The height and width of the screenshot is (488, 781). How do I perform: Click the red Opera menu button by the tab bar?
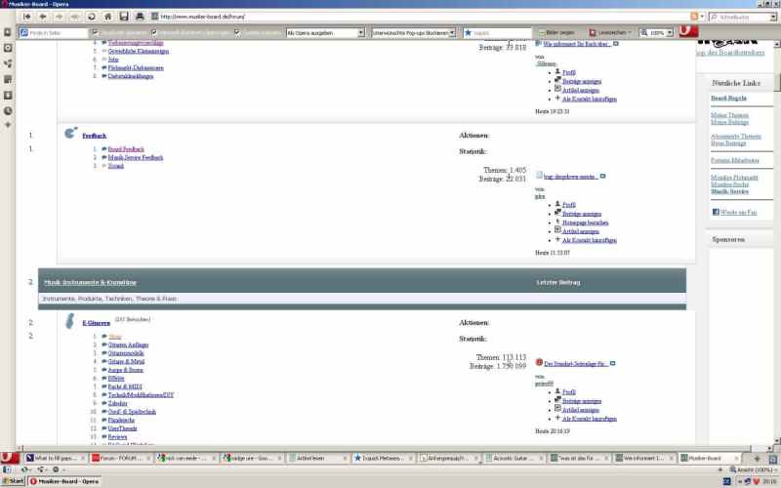pos(9,458)
